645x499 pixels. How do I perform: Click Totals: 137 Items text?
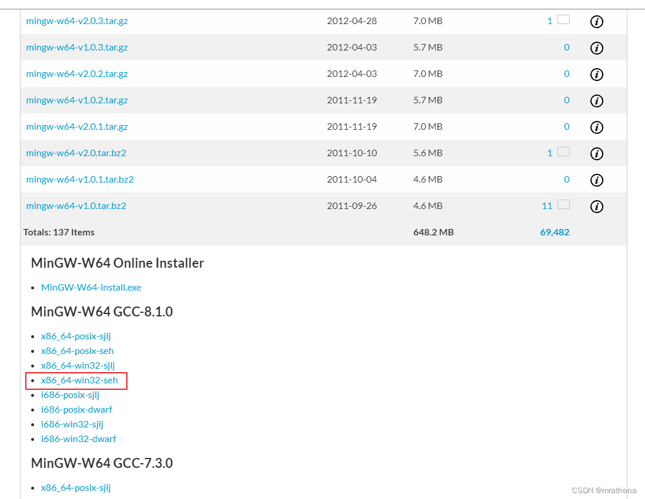(59, 232)
